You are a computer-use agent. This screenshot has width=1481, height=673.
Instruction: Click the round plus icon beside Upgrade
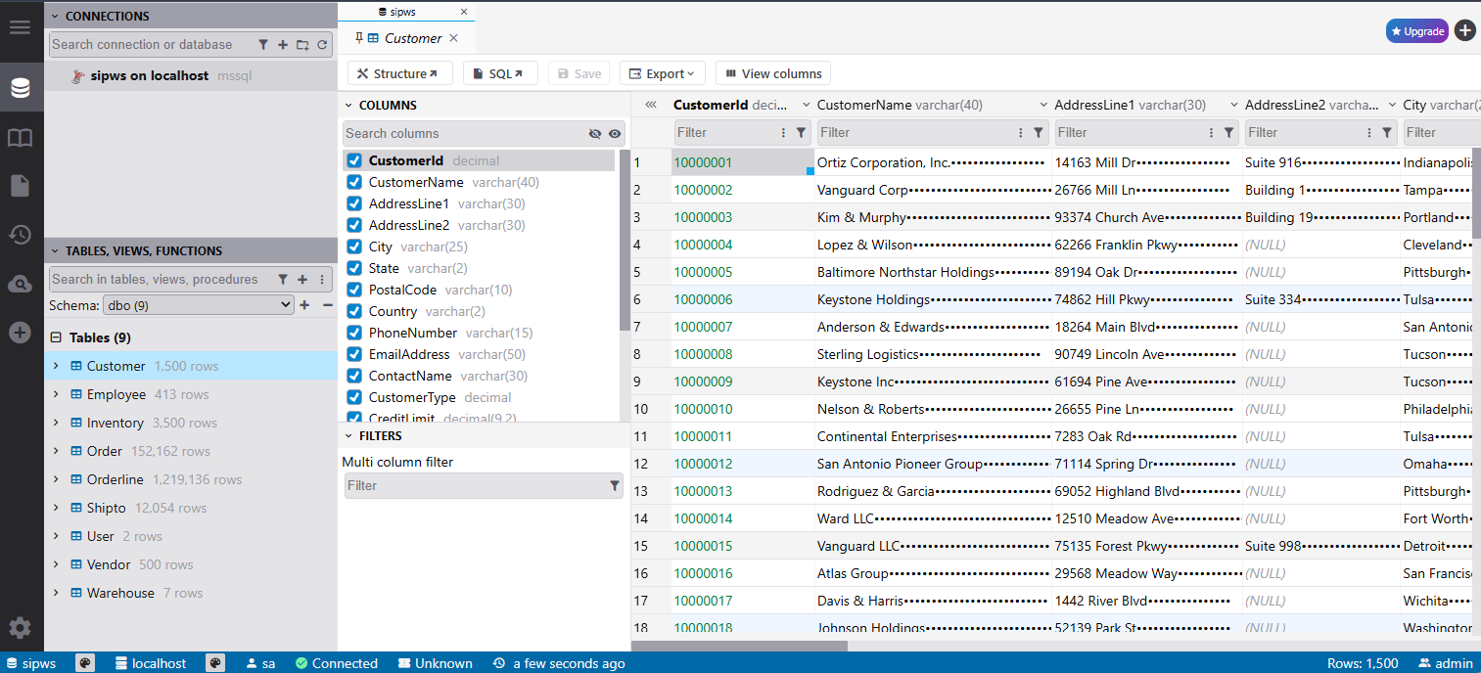(1465, 31)
